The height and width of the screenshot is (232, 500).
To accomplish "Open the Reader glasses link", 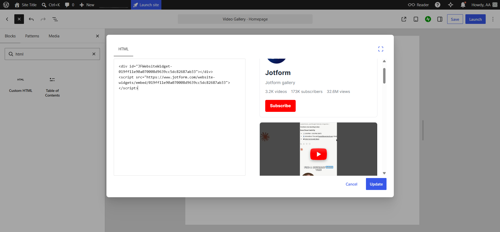I will point(418,5).
